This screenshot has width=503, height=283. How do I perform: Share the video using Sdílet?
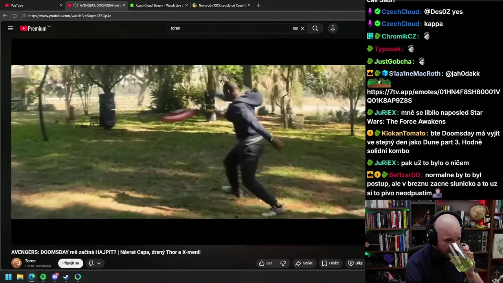pyautogui.click(x=304, y=263)
